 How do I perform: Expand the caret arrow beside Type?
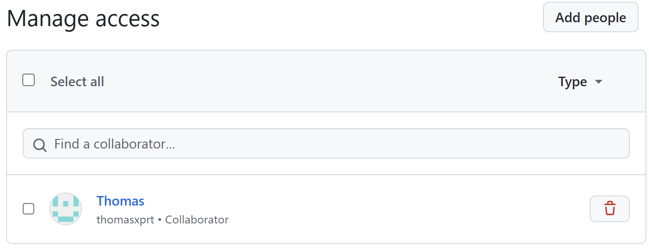click(598, 81)
